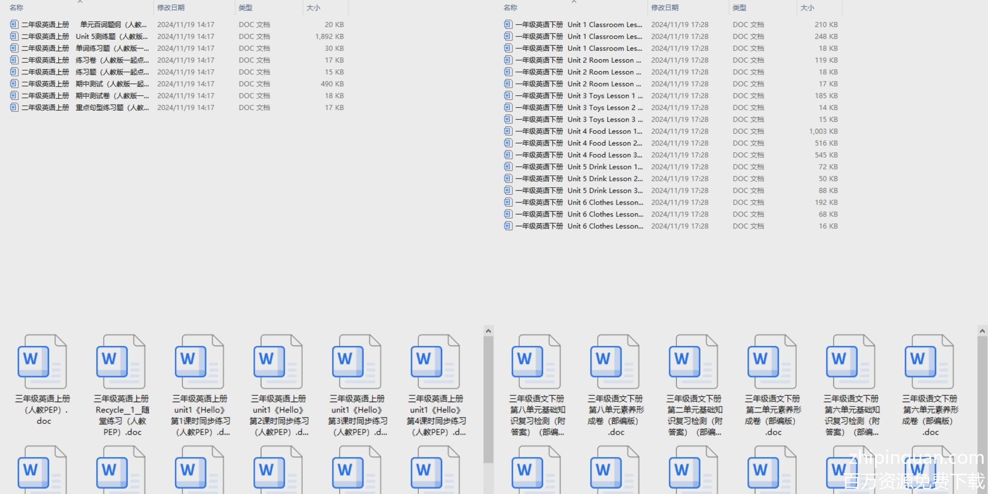Click scrollbar up arrow of 三年级语文下册 pane
This screenshot has height=494, width=988.
click(x=982, y=331)
